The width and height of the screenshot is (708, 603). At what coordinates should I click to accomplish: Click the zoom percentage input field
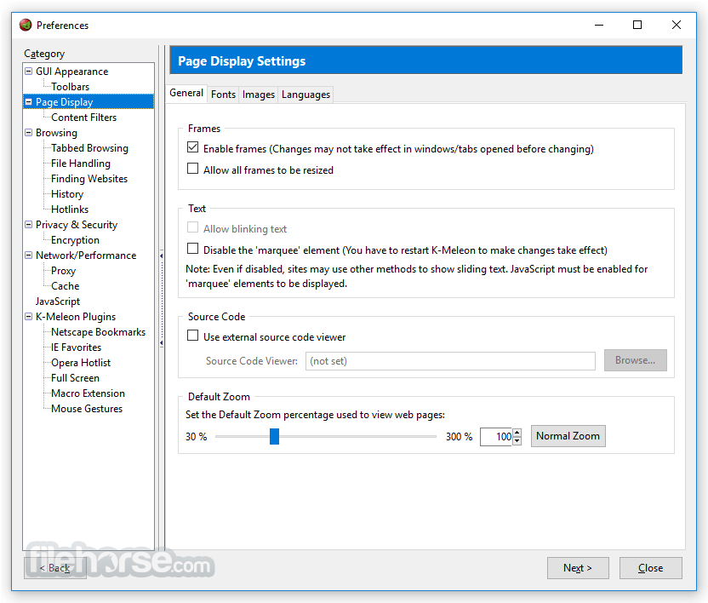coord(496,437)
